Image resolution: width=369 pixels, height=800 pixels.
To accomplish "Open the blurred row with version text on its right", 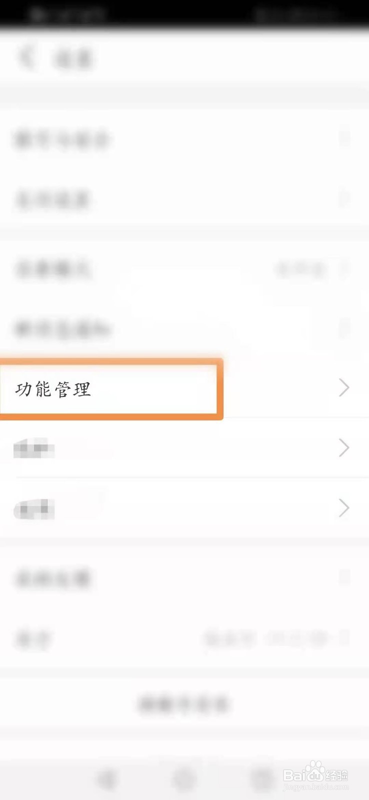I will tap(184, 638).
